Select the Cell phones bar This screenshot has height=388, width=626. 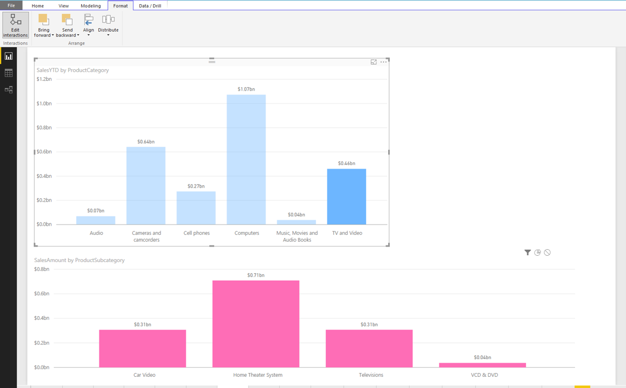196,208
